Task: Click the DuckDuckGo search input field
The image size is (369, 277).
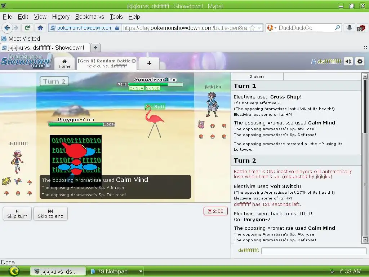Action: point(306,28)
